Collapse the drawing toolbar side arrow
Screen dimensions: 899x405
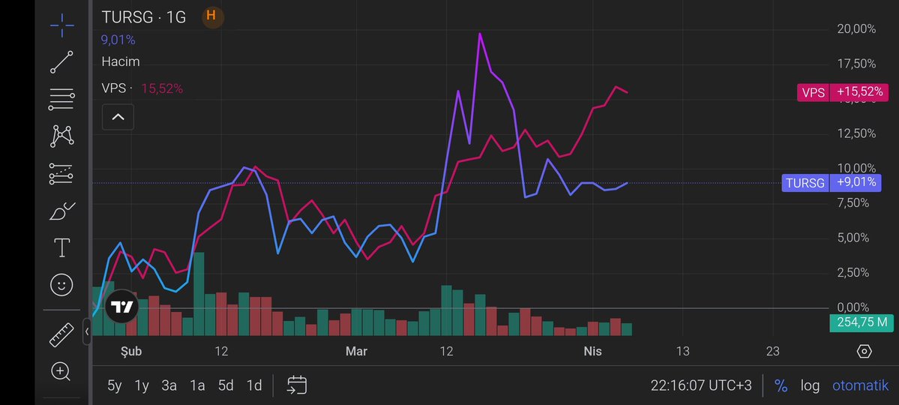point(86,331)
